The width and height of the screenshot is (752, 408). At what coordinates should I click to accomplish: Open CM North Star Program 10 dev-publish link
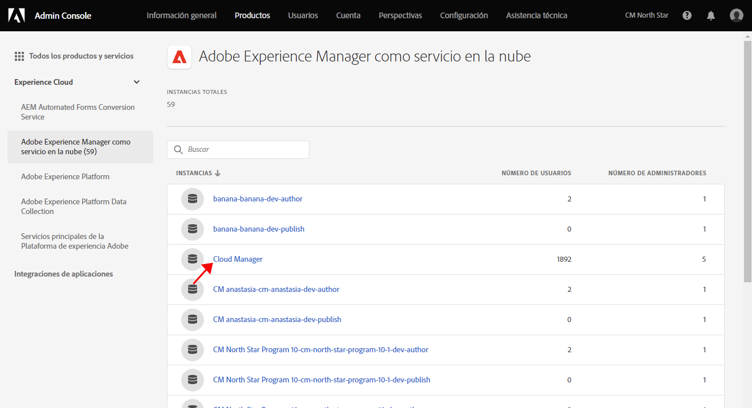[322, 380]
